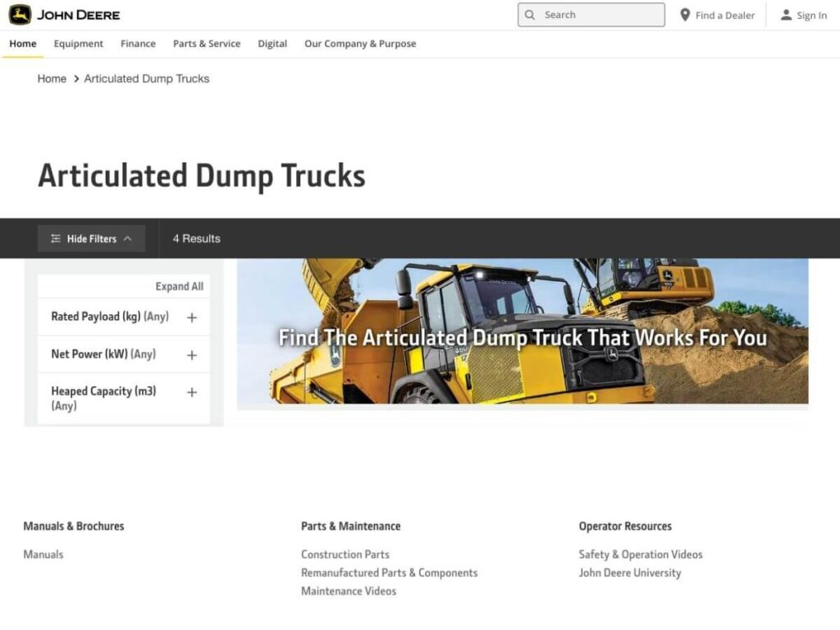
Task: Click Manuals & Brochures heading
Action: click(73, 526)
